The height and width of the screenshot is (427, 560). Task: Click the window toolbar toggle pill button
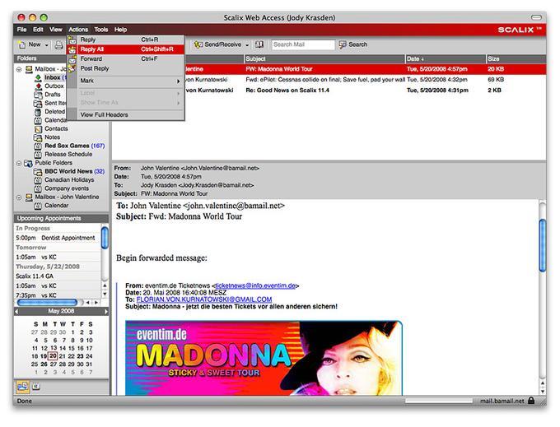click(536, 17)
